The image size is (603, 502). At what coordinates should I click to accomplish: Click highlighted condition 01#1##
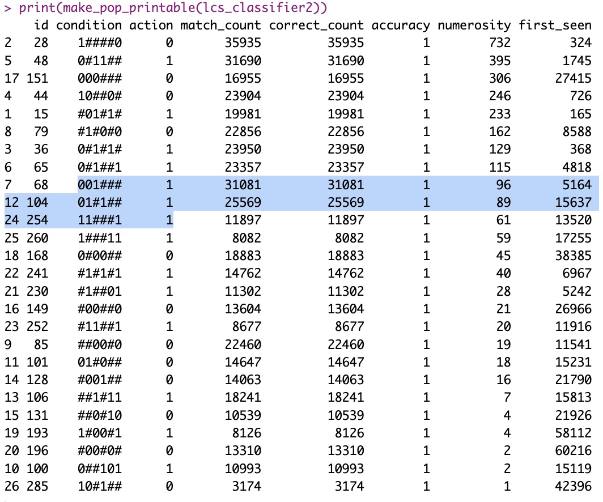point(100,202)
